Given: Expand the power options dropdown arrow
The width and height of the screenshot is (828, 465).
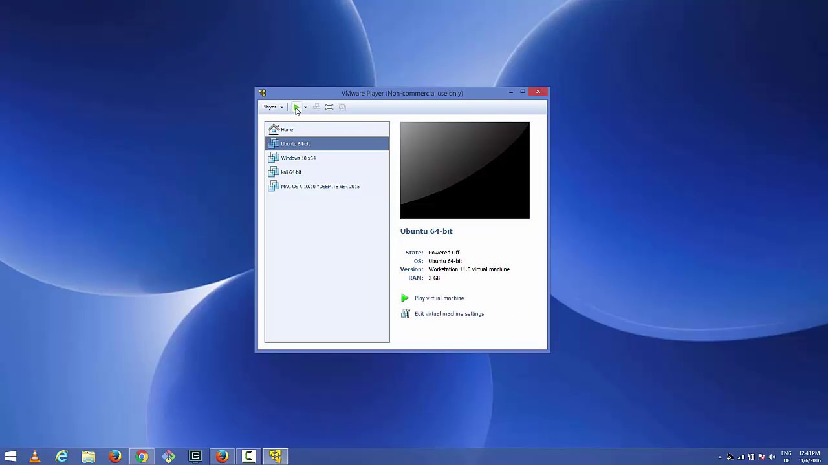Looking at the screenshot, I should [305, 107].
